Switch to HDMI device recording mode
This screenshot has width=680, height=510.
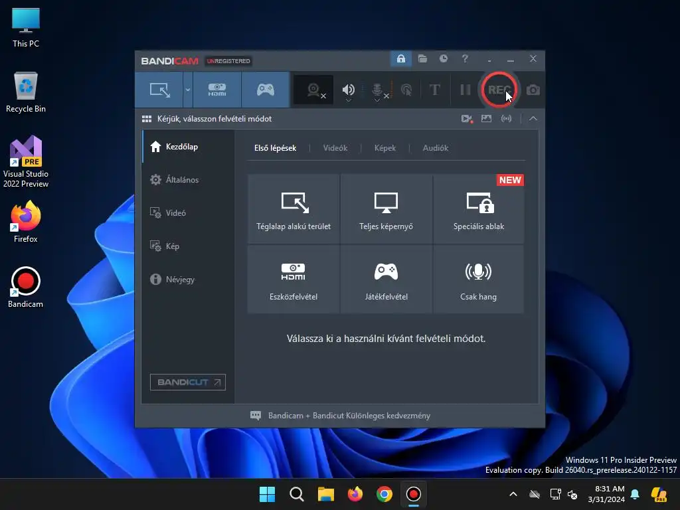pos(217,90)
